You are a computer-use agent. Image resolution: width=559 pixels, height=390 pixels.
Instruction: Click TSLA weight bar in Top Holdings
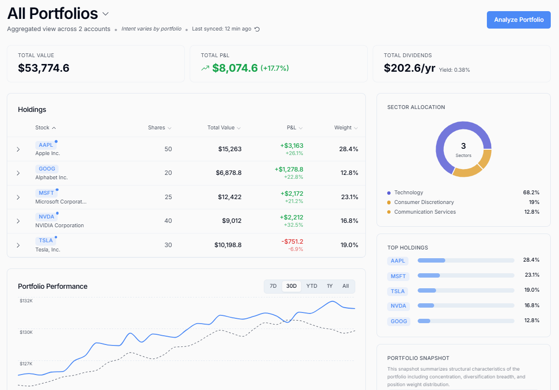(466, 291)
